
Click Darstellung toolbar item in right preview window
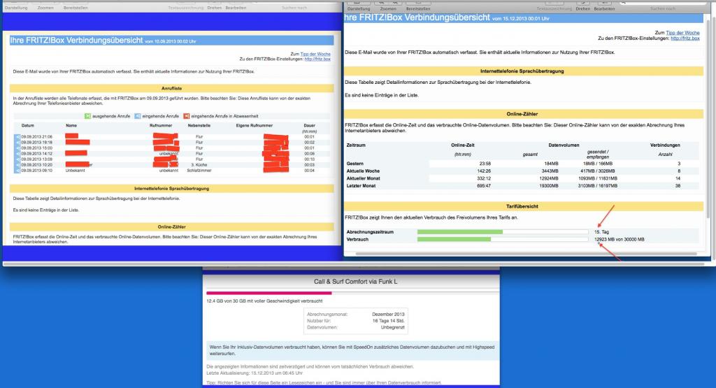[359, 8]
